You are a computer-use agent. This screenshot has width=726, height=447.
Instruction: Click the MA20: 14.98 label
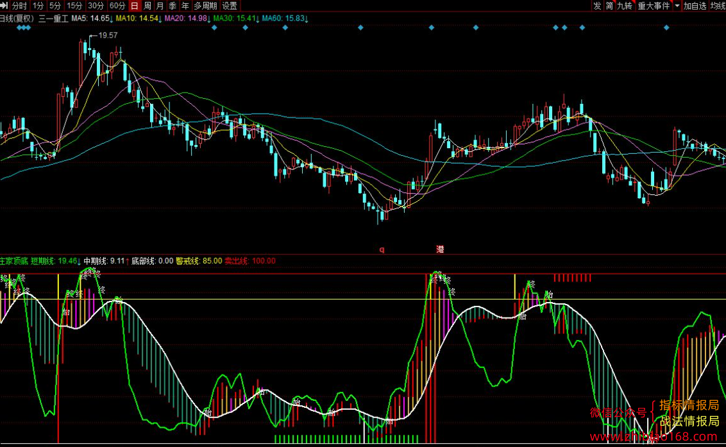point(187,19)
